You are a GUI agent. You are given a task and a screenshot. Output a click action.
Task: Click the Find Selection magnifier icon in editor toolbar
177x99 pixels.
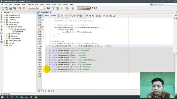(71, 16)
